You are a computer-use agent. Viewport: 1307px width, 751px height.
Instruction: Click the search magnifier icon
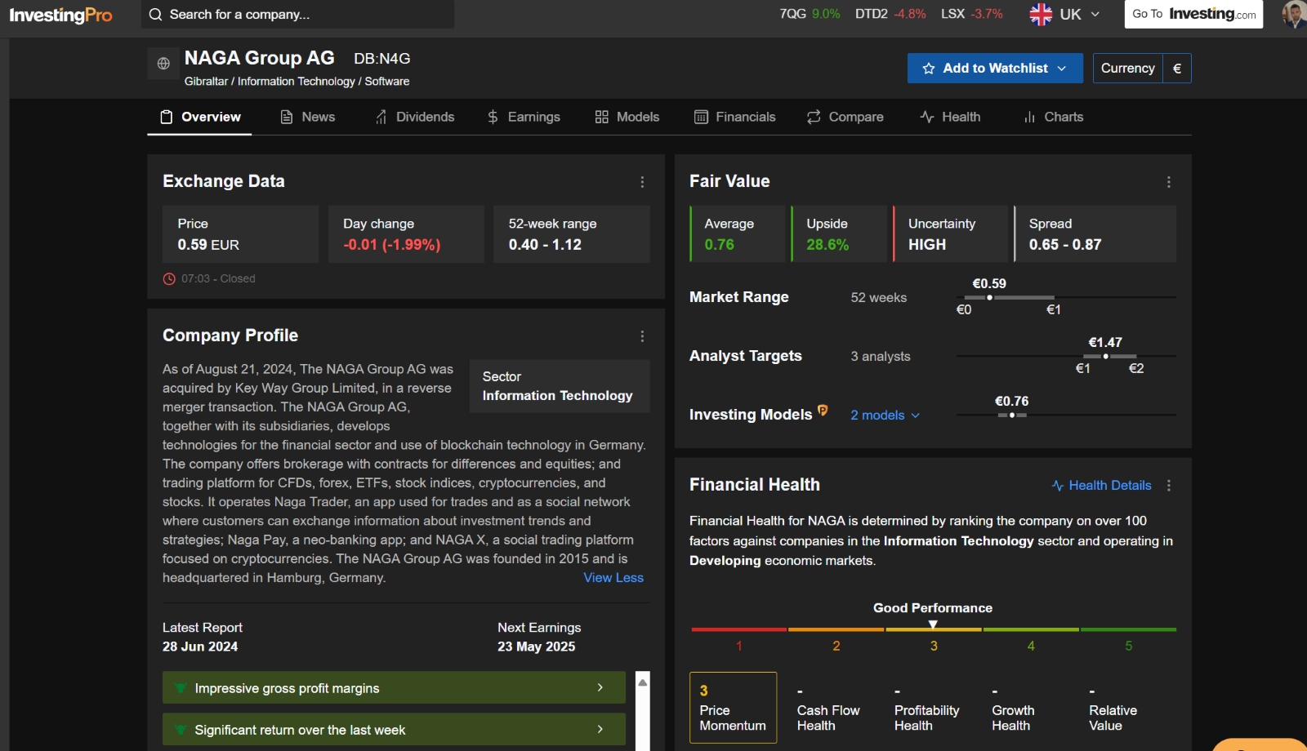[155, 15]
